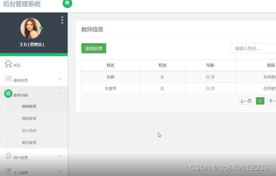Click the green 添加信息 button
276x176 pixels.
[94, 48]
